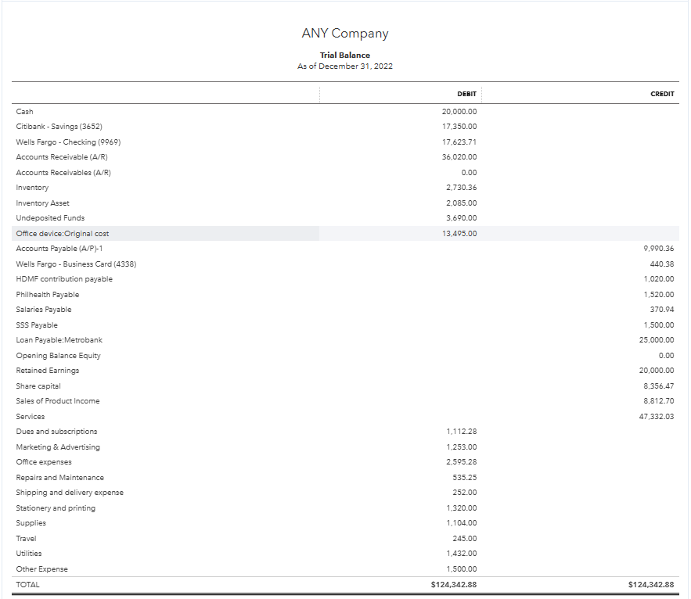Click the DEBIT column header
The width and height of the screenshot is (691, 599).
click(466, 94)
